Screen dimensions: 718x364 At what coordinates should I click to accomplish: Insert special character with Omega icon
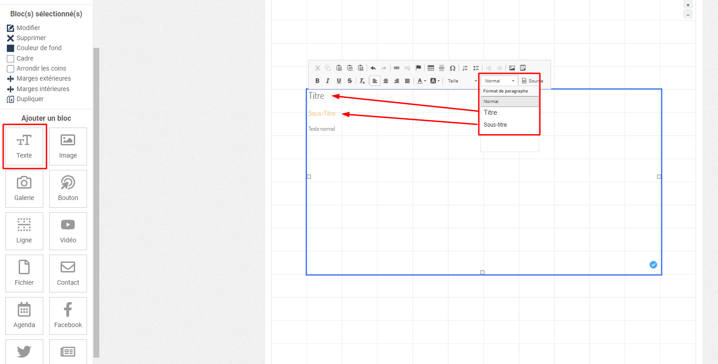(x=452, y=68)
